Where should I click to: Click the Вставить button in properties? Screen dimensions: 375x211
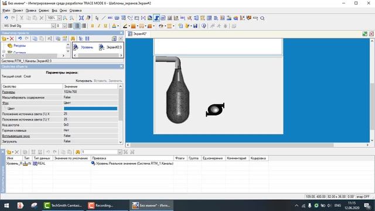pyautogui.click(x=100, y=81)
